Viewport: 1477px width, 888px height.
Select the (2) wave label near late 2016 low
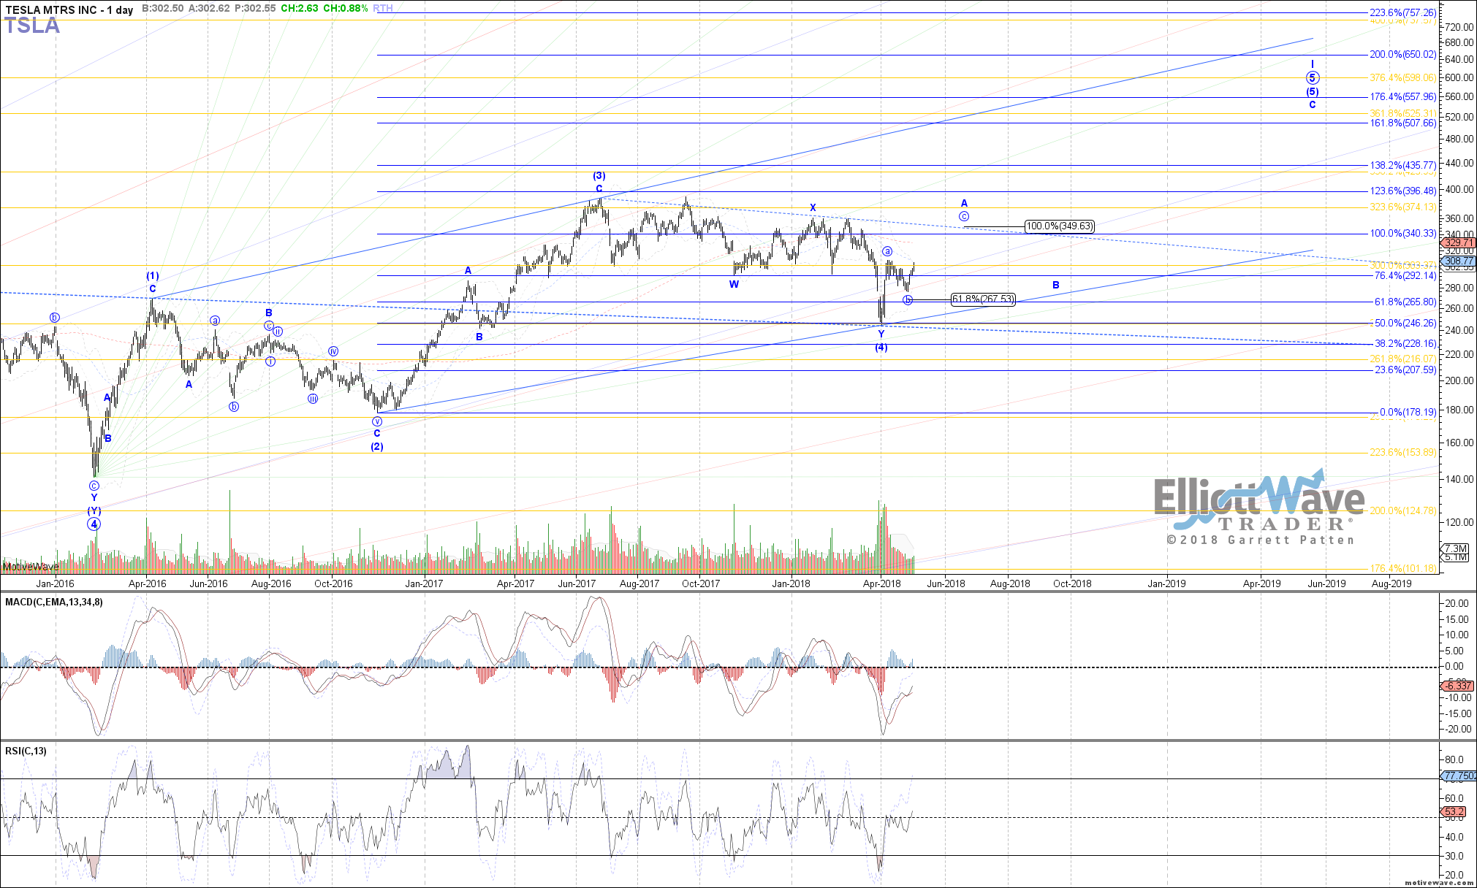point(376,446)
